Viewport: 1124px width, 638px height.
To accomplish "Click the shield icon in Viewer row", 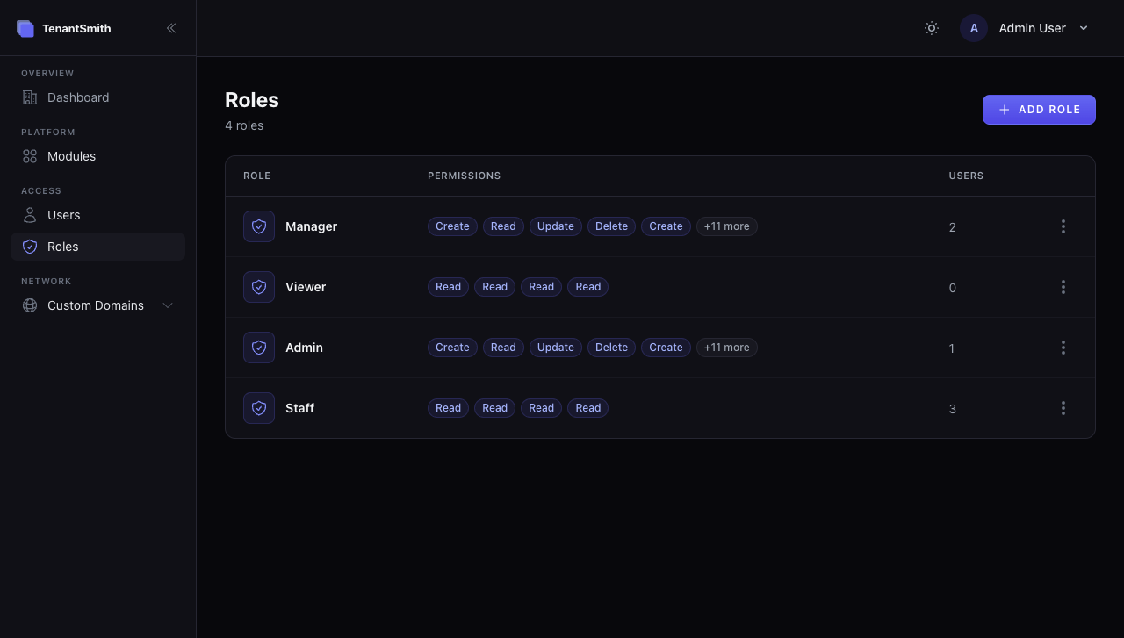I will [x=259, y=287].
